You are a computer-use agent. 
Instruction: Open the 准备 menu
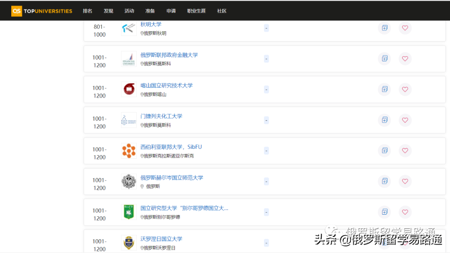tap(150, 11)
